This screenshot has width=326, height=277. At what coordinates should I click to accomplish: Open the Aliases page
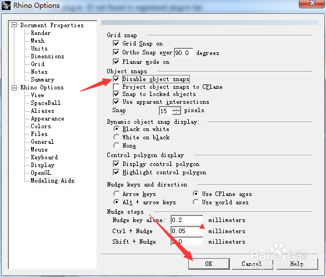tap(43, 111)
